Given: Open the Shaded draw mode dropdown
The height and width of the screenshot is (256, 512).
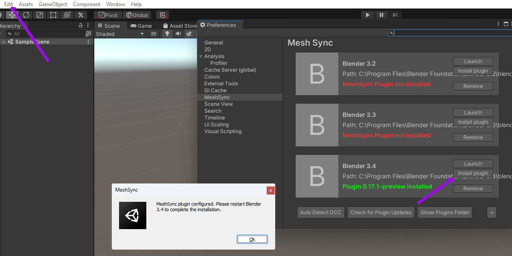Looking at the screenshot, I should [119, 34].
